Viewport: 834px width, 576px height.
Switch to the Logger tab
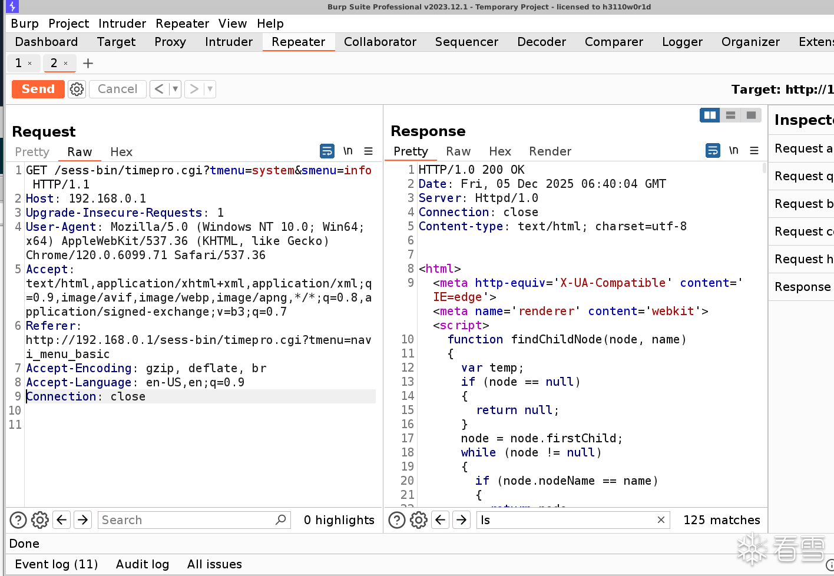tap(683, 42)
